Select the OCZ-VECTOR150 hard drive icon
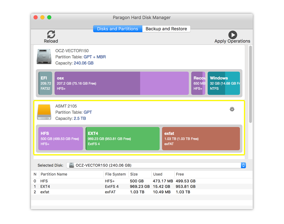 coord(44,57)
